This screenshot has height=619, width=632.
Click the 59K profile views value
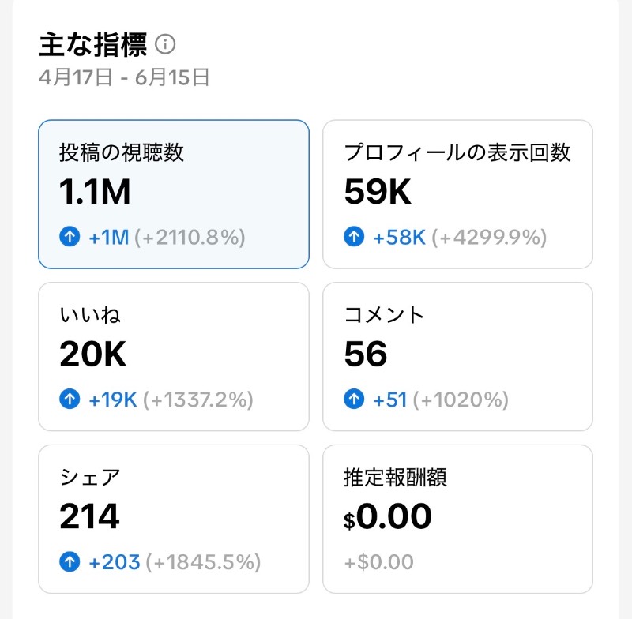click(x=378, y=192)
